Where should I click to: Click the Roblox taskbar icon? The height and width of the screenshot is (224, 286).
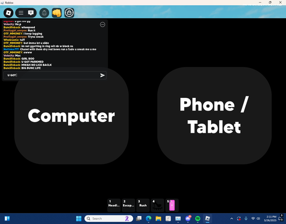tap(208, 218)
